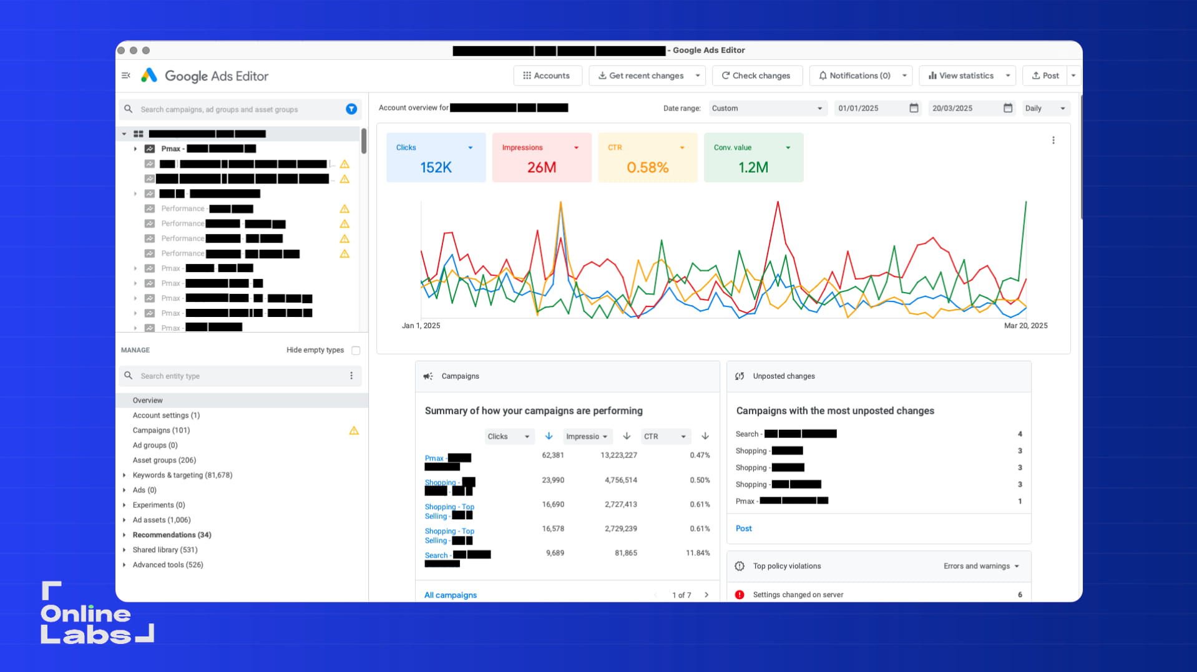Click red error icon for Settings changed
The height and width of the screenshot is (672, 1197).
pyautogui.click(x=740, y=595)
